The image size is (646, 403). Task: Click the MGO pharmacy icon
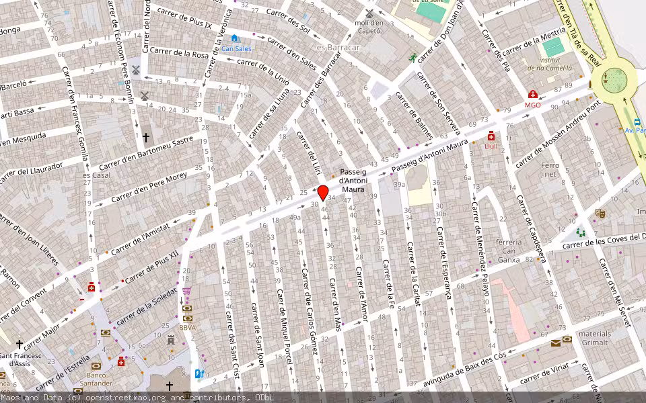click(x=532, y=95)
